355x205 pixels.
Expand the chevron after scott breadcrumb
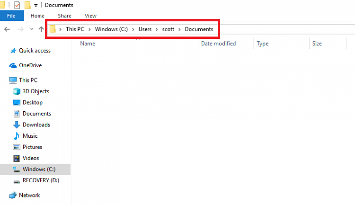click(x=179, y=29)
